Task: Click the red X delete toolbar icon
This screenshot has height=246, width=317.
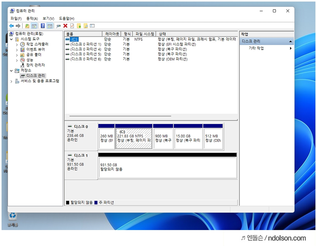Action: [65, 26]
